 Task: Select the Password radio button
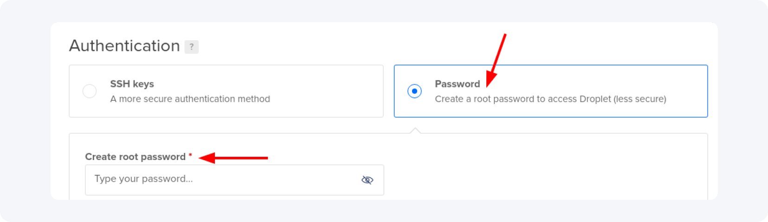pos(414,91)
